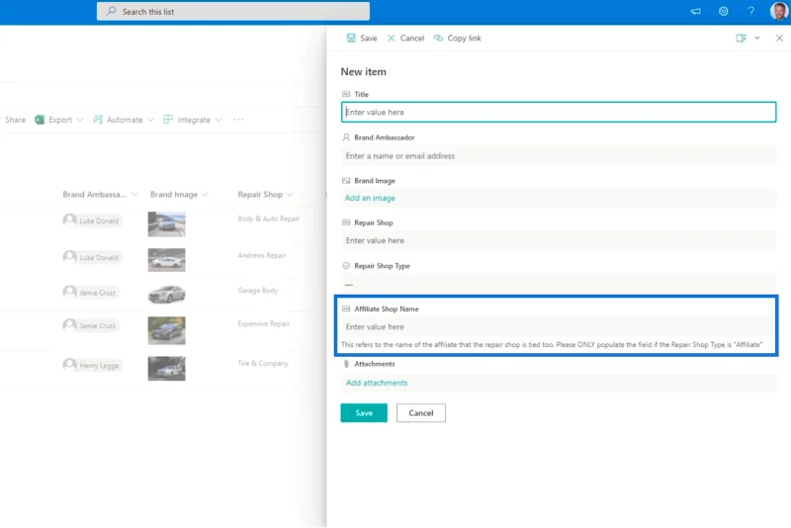791x528 pixels.
Task: Click the Repair Shop value field
Action: pos(559,240)
